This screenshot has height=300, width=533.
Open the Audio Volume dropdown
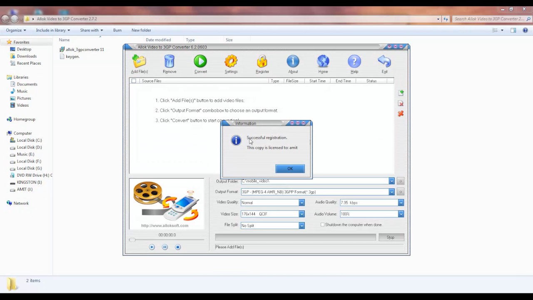pos(401,214)
